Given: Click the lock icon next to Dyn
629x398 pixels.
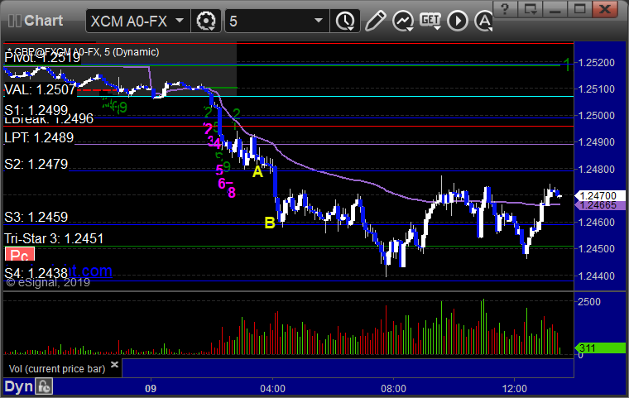Looking at the screenshot, I should (44, 386).
